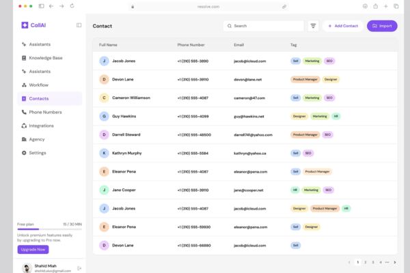Click name Cameron Williamson
The height and width of the screenshot is (273, 410).
click(x=131, y=98)
